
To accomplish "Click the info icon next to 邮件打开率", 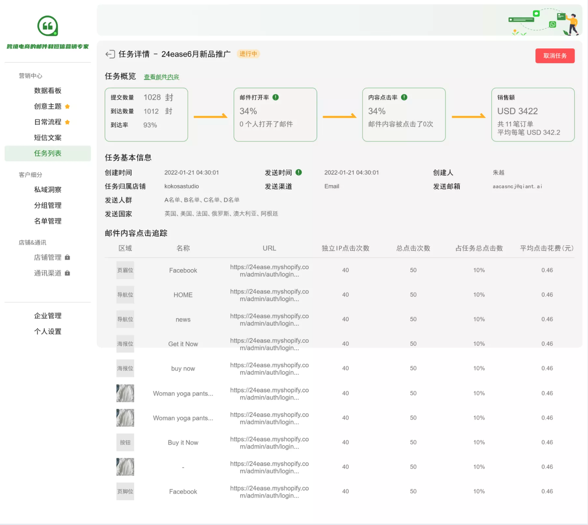I will click(276, 97).
